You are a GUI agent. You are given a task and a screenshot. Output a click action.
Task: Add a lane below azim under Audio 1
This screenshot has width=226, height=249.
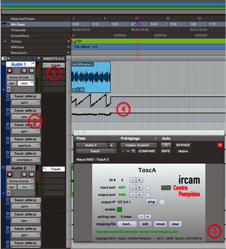pos(8,99)
